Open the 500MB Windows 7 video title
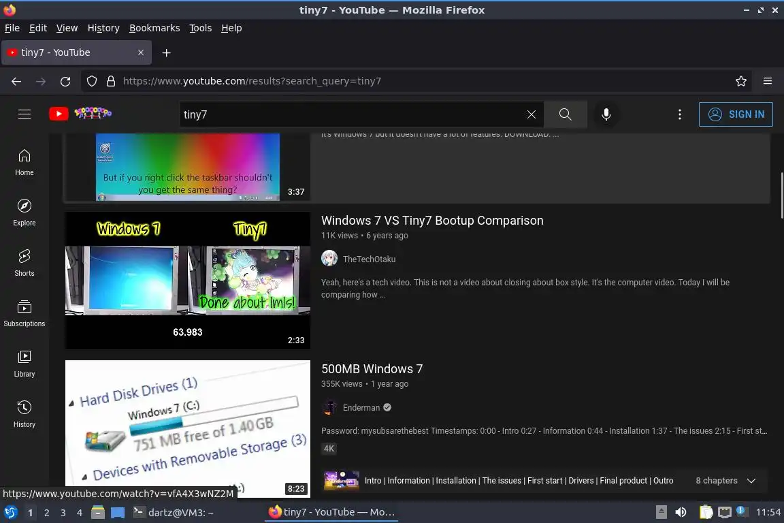Screen dimensions: 784x523 point(372,369)
